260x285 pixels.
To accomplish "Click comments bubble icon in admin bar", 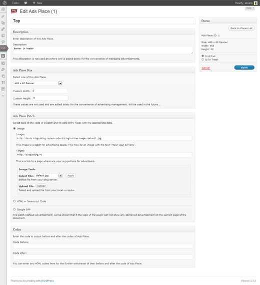I will tap(26, 3).
